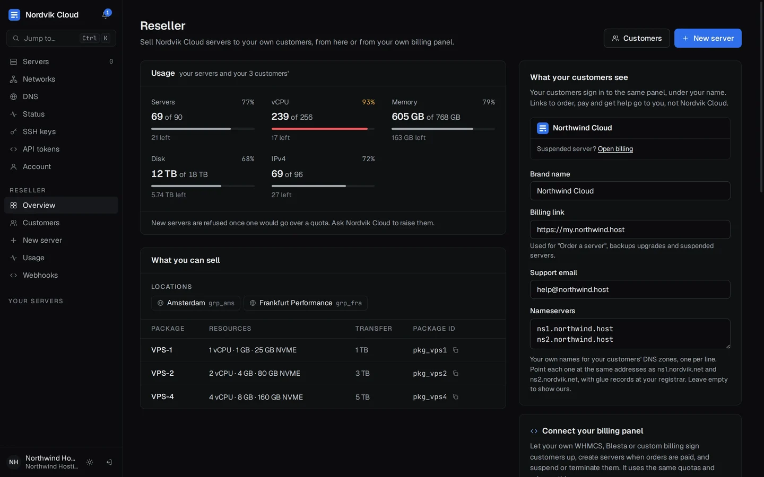Click the Disk "12 TB" usage value

coord(164,174)
